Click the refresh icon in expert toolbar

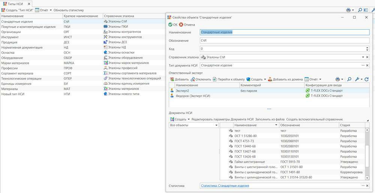click(367, 79)
